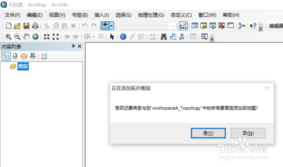Viewport: 283px width, 167px height.
Task: Choose the Select Elements black arrow tool
Action: pyautogui.click(x=112, y=37)
